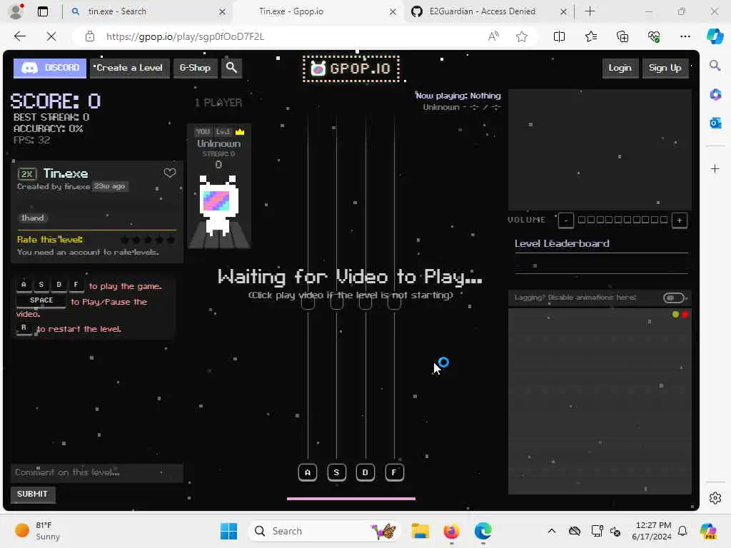Screen dimensions: 731x548
Task: Click the F lane key button
Action: (394, 472)
